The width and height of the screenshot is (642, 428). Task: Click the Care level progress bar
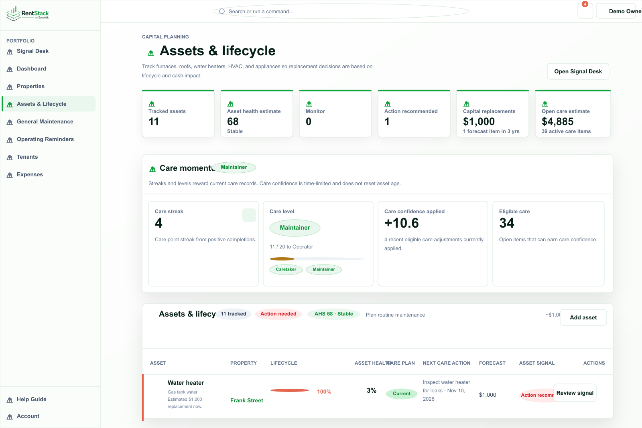(317, 259)
